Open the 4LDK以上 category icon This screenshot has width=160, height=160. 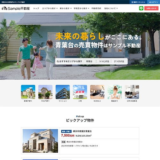click(x=97, y=92)
